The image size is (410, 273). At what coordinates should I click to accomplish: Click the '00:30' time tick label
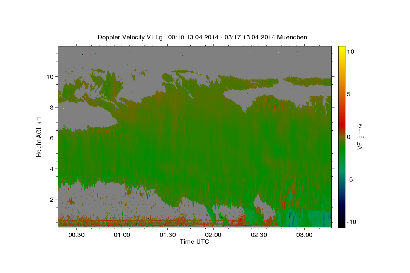(77, 235)
